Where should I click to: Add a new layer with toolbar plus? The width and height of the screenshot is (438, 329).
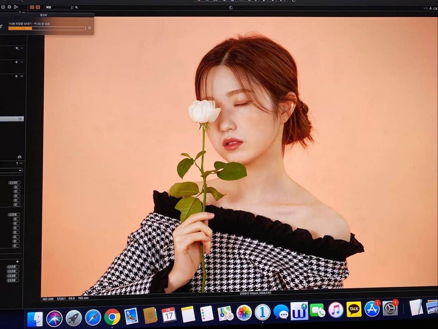(x=76, y=7)
